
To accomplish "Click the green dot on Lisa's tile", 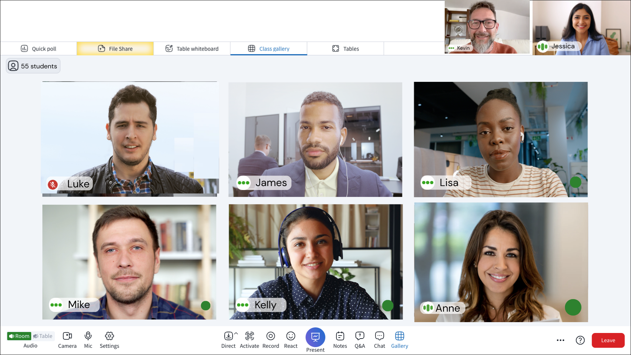I will click(x=575, y=182).
